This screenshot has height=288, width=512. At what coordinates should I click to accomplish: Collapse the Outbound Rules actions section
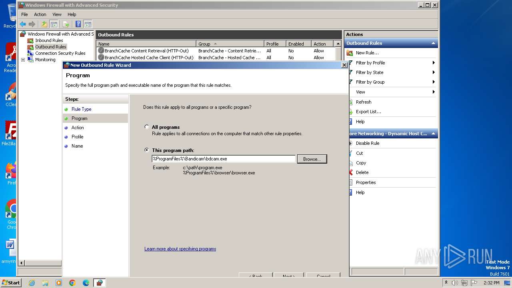[433, 43]
